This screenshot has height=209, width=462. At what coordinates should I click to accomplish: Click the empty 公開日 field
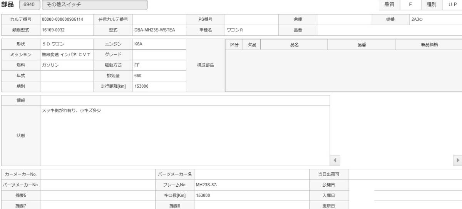coord(405,185)
